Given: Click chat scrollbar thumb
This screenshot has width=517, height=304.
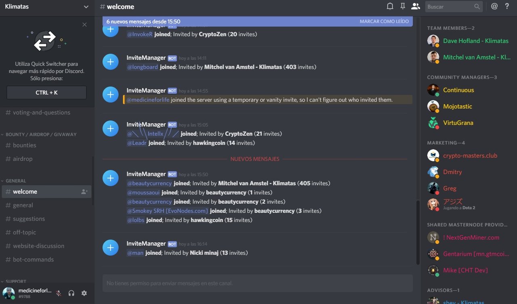Looking at the screenshot, I should [x=418, y=232].
